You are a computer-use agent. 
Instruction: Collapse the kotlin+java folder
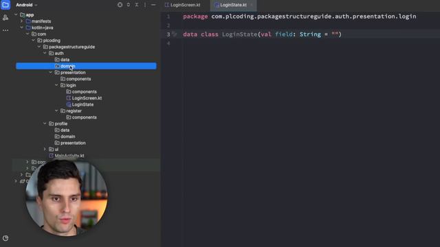click(21, 27)
